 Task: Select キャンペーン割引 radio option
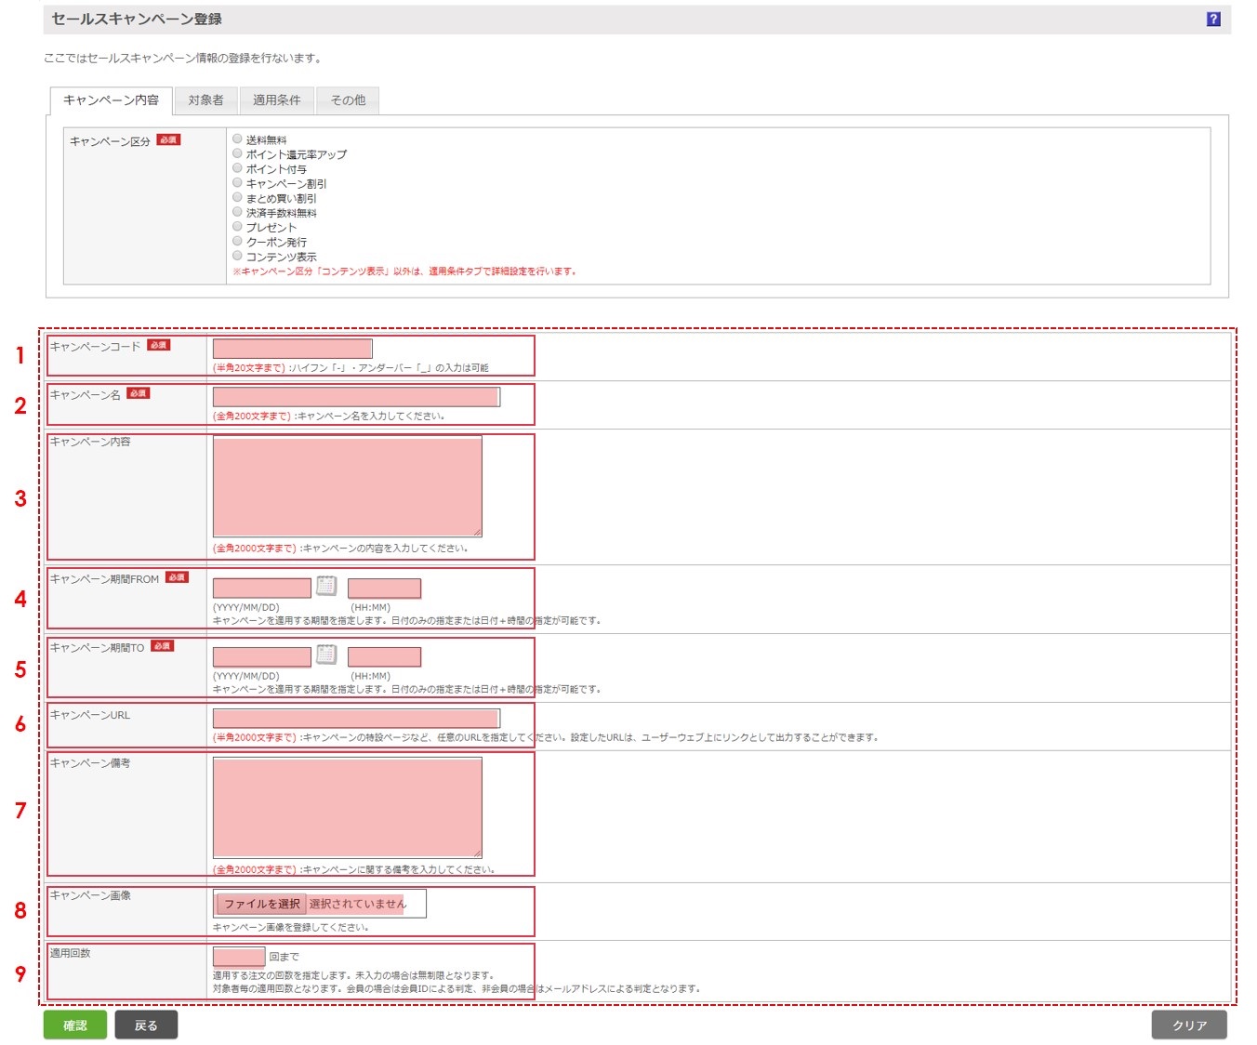click(237, 183)
